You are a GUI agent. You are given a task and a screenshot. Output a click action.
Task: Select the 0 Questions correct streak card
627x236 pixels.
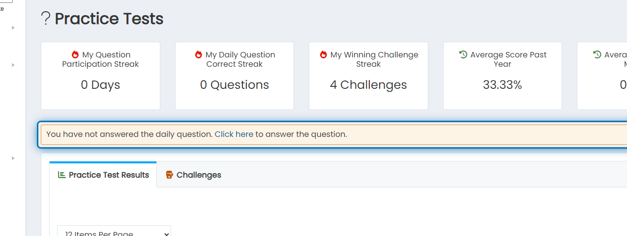point(235,76)
